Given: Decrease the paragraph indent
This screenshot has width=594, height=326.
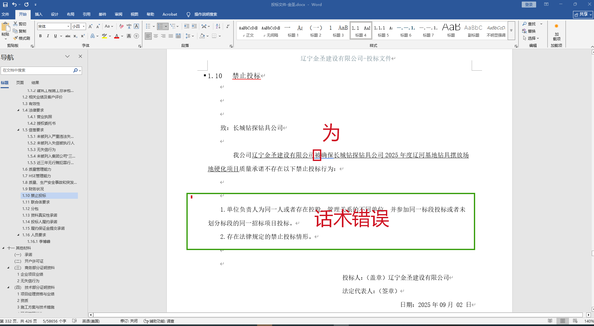Looking at the screenshot, I should 187,27.
